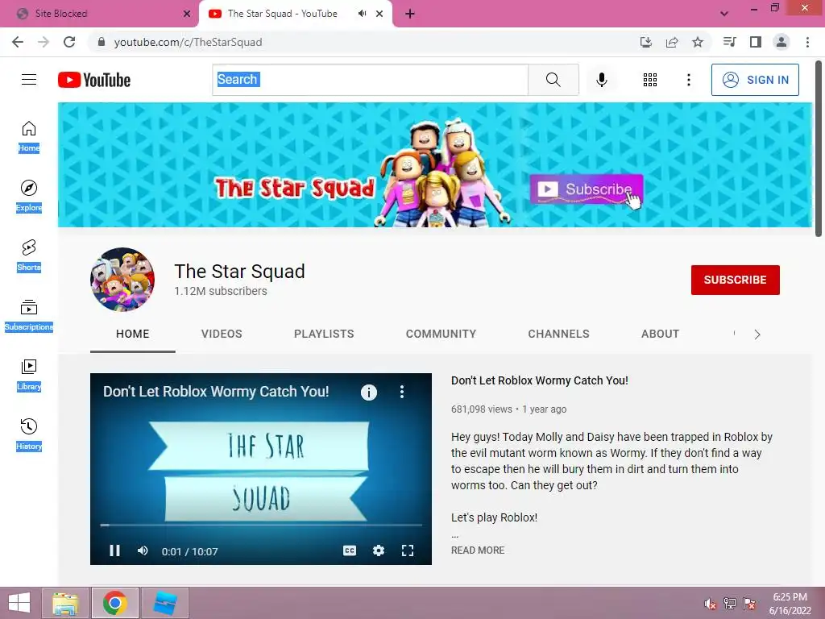Click the 1.12M subscribers text
Screen dimensions: 825x619
(221, 291)
